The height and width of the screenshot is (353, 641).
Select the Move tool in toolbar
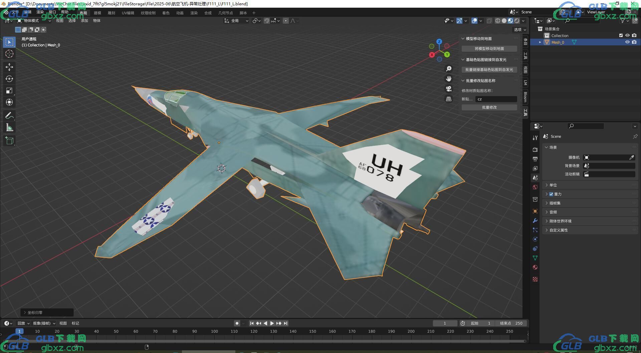[x=9, y=67]
